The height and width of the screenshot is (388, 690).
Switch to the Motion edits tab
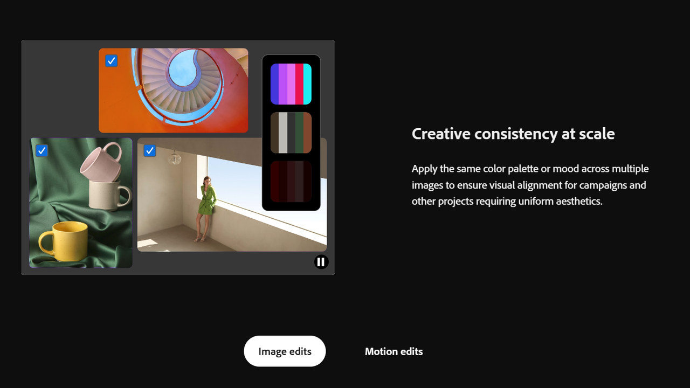(x=394, y=351)
